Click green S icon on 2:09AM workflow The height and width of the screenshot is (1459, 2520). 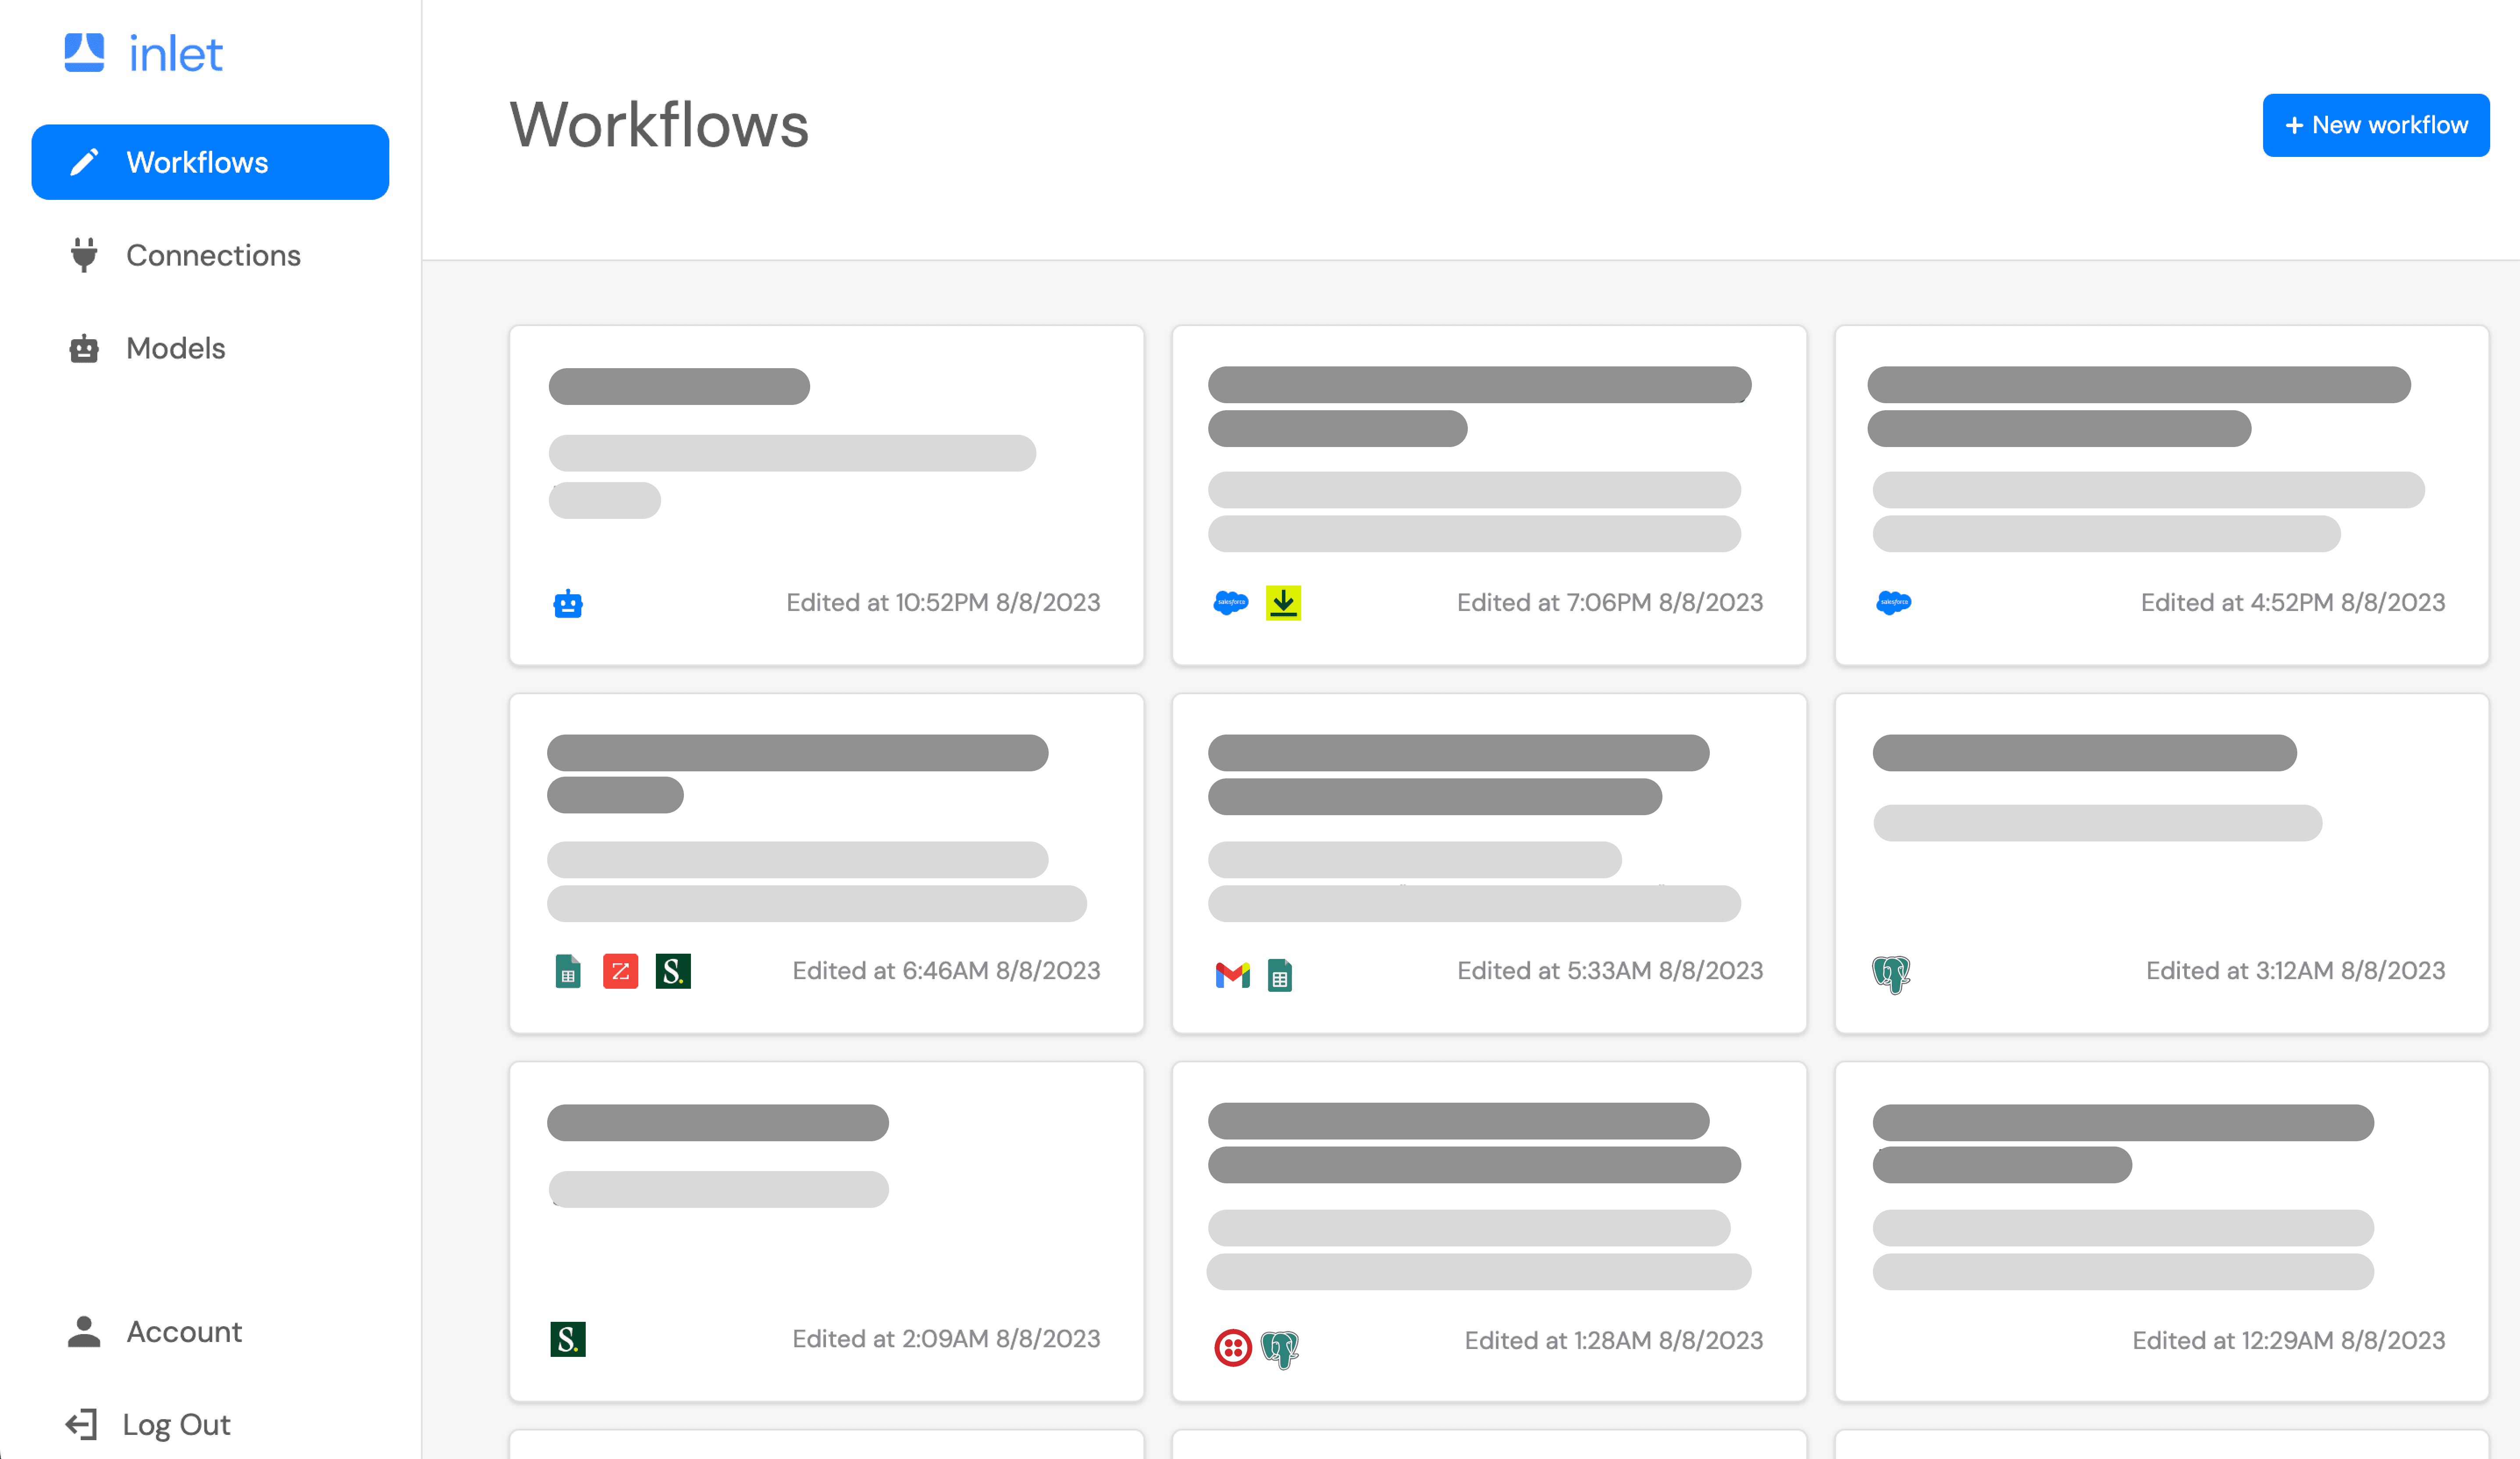[x=568, y=1339]
